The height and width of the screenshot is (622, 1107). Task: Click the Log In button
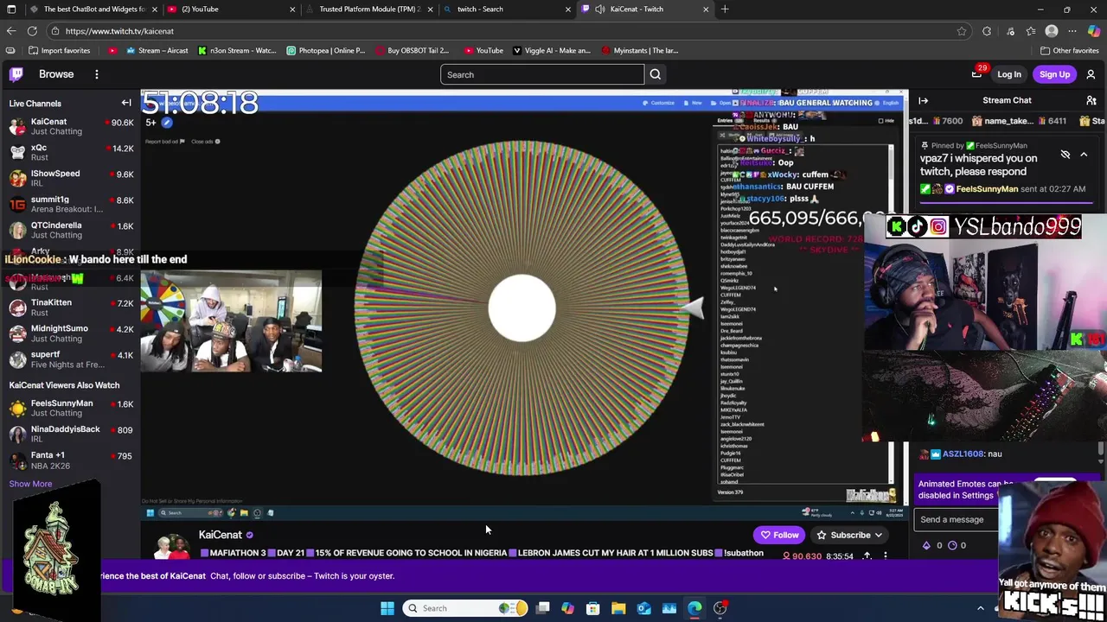(1009, 74)
